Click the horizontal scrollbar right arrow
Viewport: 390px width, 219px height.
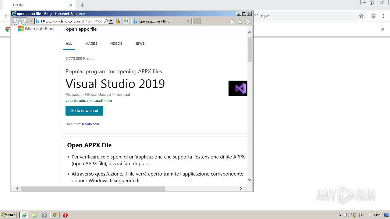coord(241,189)
